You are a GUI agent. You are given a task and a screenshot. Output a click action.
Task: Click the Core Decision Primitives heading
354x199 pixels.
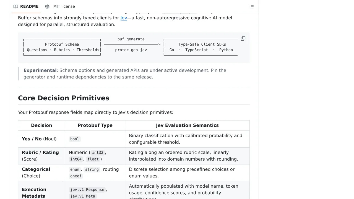click(x=64, y=98)
